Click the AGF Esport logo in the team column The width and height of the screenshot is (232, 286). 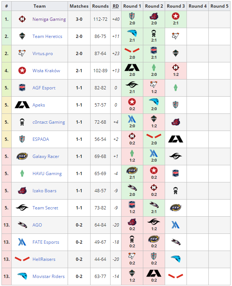22,88
